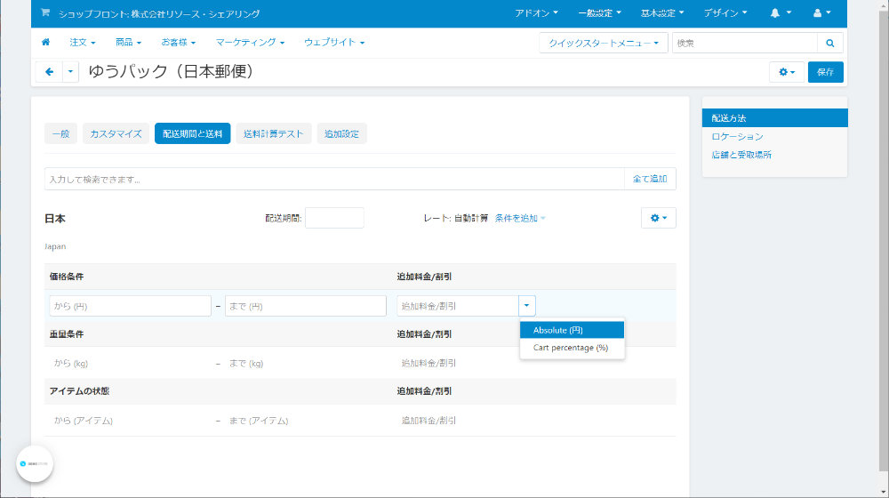Open the 基本設定 menu
The image size is (889, 498).
coord(662,13)
